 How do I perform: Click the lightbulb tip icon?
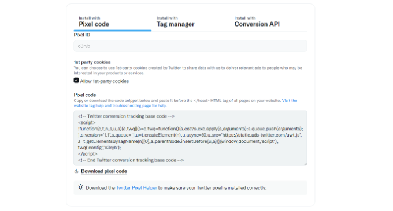click(x=80, y=187)
